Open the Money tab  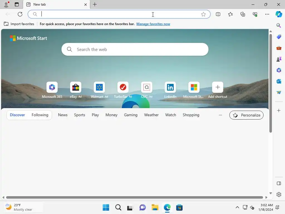click(x=111, y=115)
